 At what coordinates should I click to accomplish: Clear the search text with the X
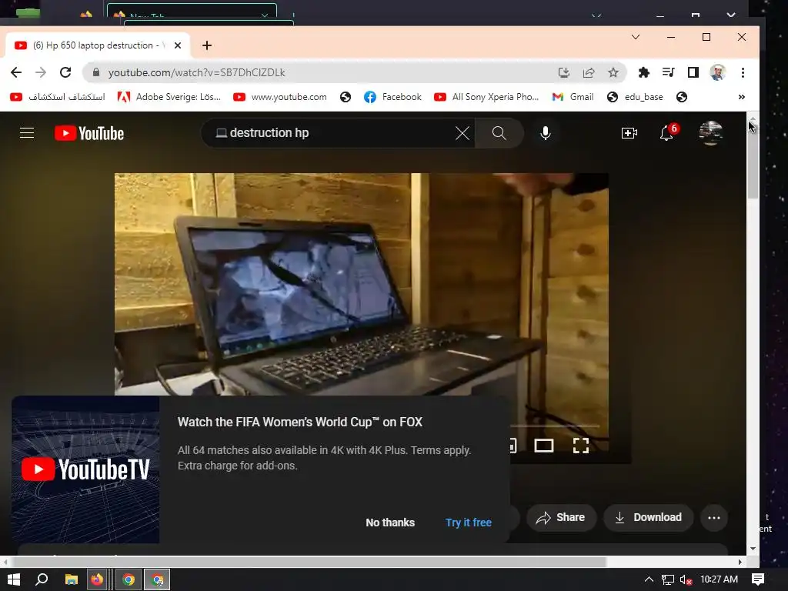(462, 133)
